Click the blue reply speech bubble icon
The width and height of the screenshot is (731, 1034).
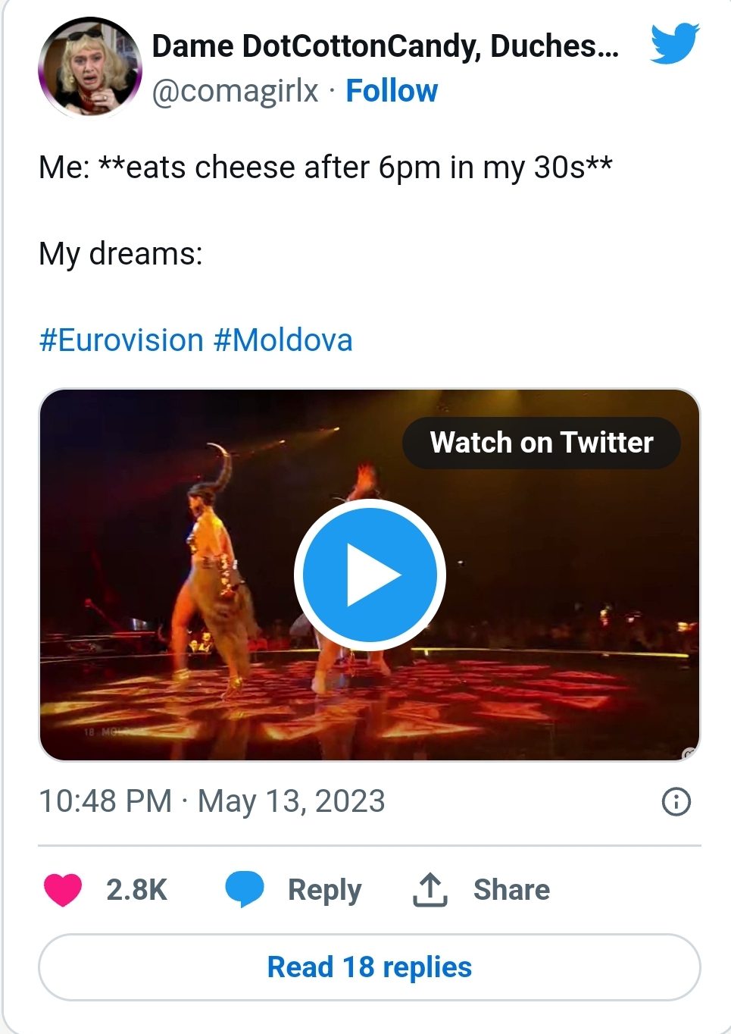(244, 889)
